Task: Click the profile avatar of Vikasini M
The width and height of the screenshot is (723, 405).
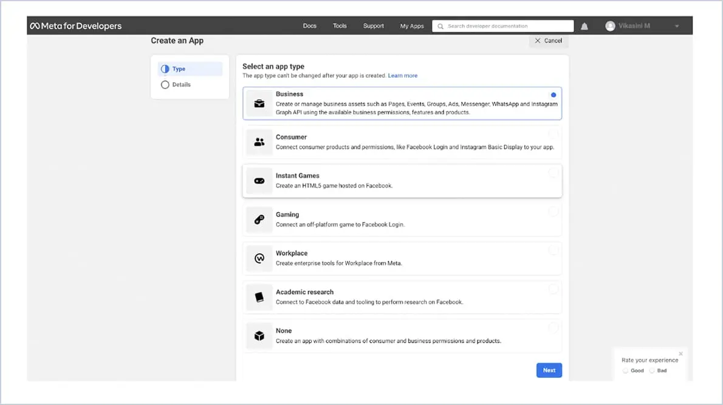Action: (610, 26)
